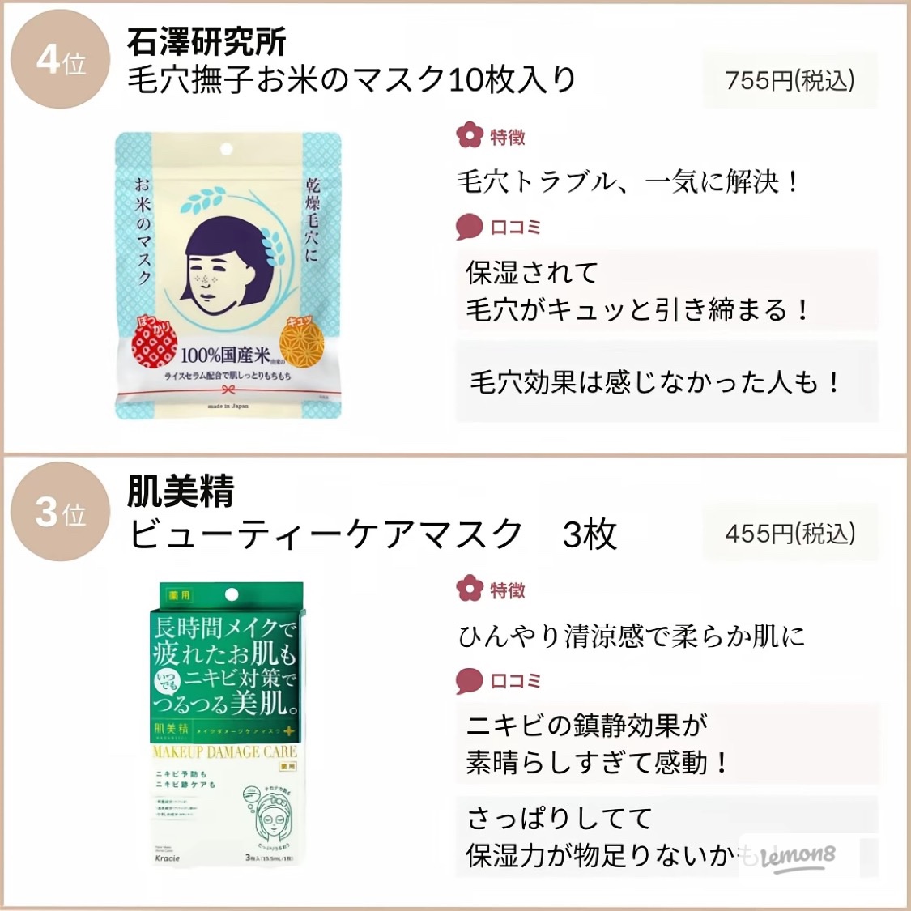
Task: Click the speech bubble icon beside second 口コミ
Action: (x=470, y=681)
